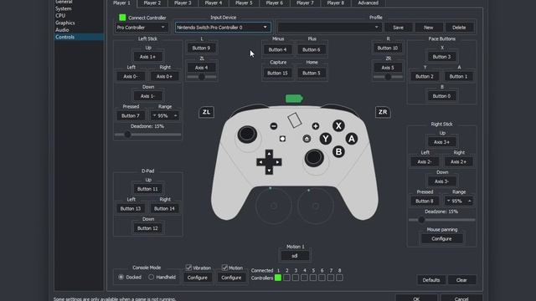Viewport: 536px width, 301px height.
Task: Click the D-Pad Down mapping Button 12
Action: click(147, 228)
